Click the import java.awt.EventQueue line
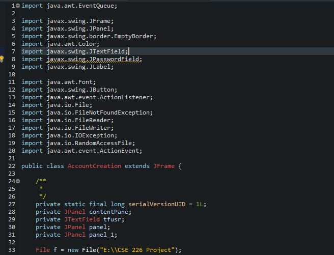Image resolution: width=334 pixels, height=255 pixels. click(x=69, y=6)
